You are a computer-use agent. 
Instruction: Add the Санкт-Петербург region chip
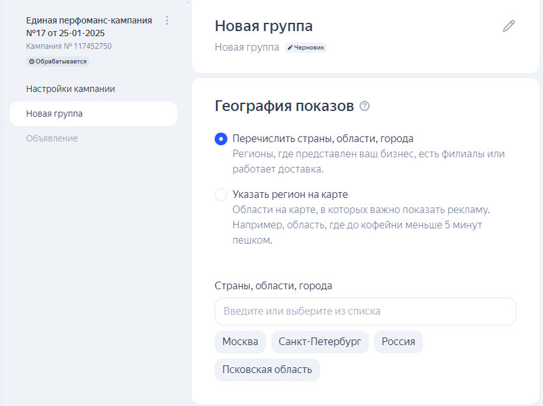(x=319, y=342)
